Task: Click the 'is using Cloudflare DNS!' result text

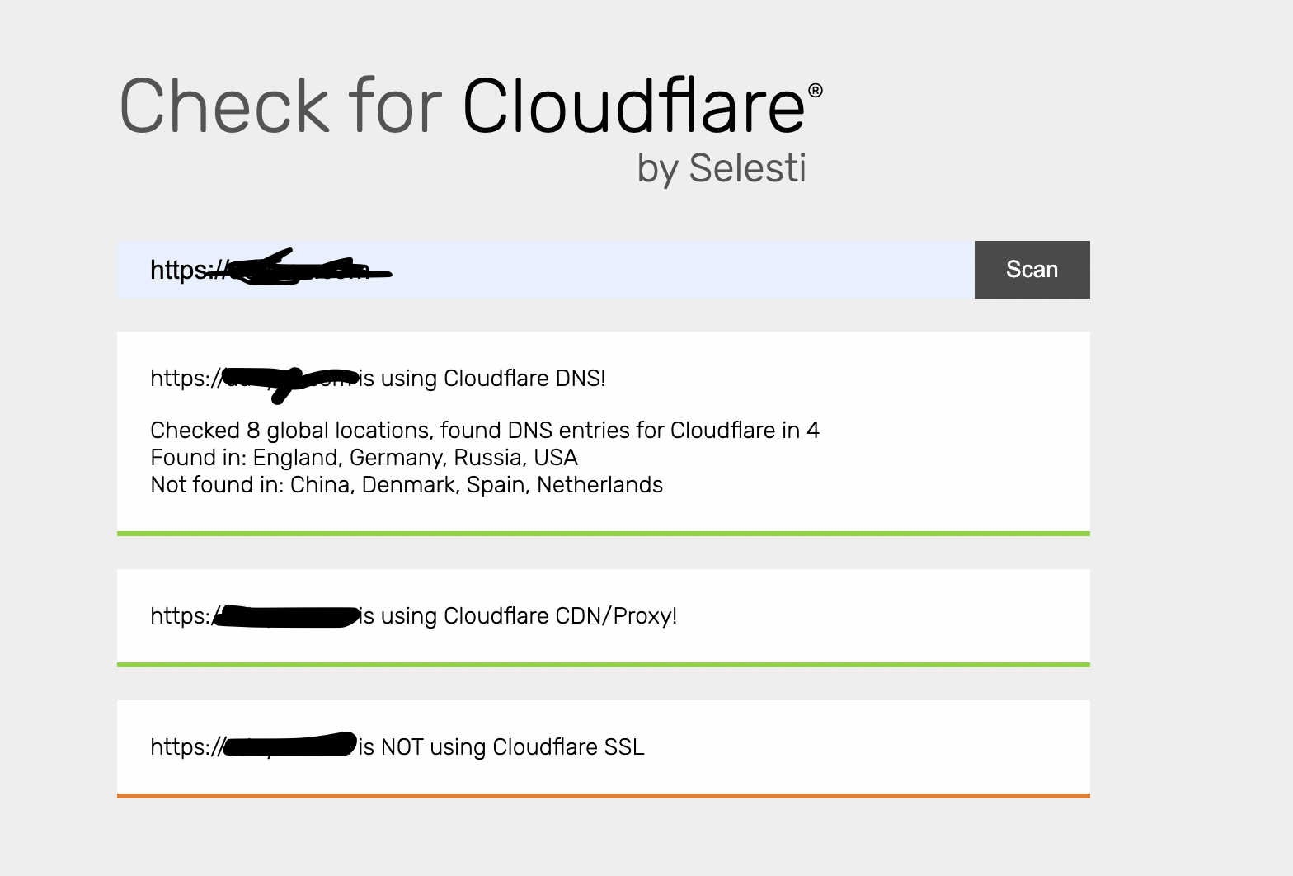Action: click(482, 379)
